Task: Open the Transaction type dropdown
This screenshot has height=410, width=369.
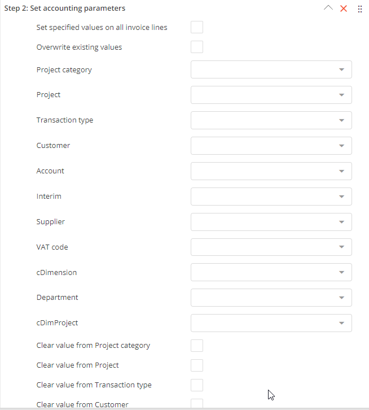Action: coord(341,120)
